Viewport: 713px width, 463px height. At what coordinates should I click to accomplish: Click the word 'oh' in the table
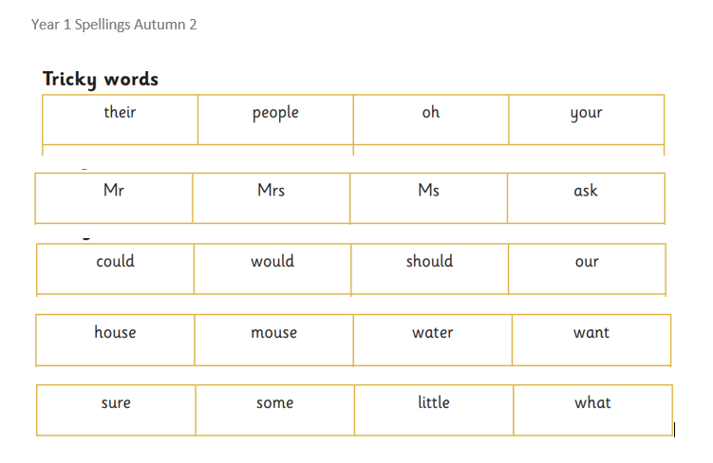(431, 113)
